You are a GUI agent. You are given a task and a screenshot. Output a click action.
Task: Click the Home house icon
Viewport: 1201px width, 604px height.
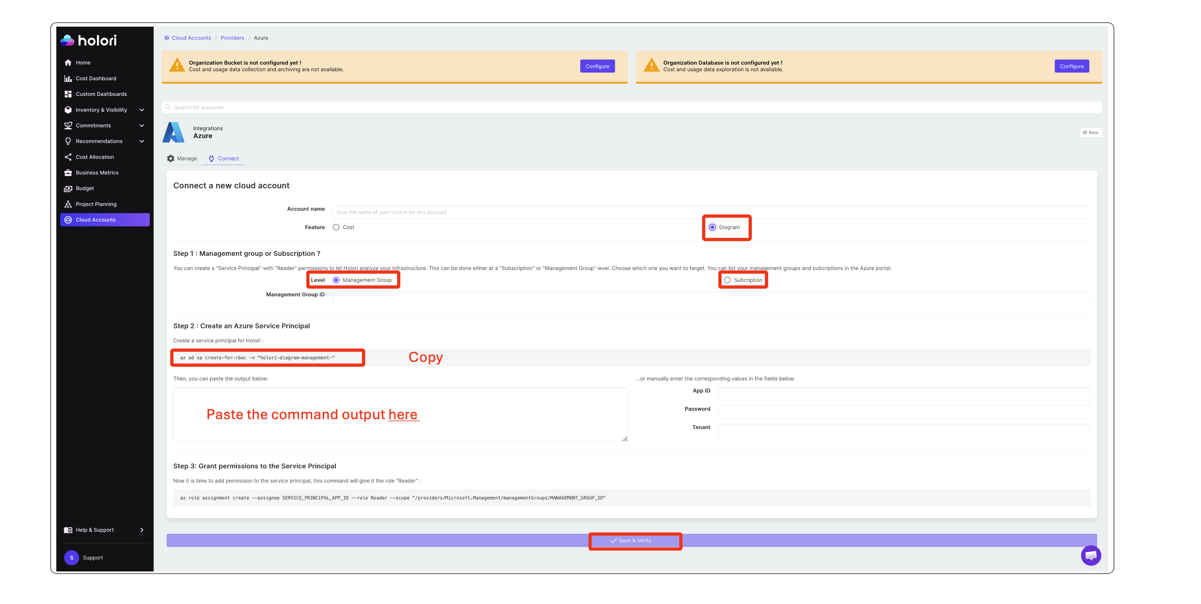point(68,62)
